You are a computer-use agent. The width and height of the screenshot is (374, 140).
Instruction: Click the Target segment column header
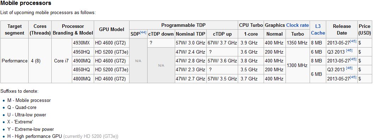pyautogui.click(x=15, y=30)
